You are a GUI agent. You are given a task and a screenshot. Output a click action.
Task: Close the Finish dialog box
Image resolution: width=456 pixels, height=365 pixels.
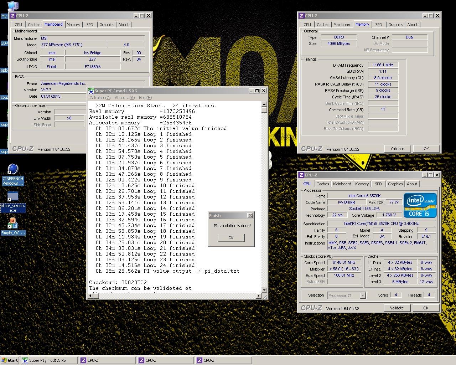(x=250, y=216)
